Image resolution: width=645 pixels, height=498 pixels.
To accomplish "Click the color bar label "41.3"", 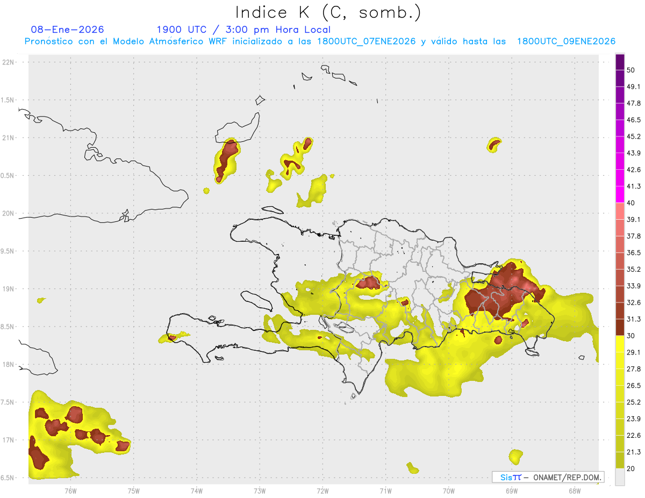I will coord(634,186).
